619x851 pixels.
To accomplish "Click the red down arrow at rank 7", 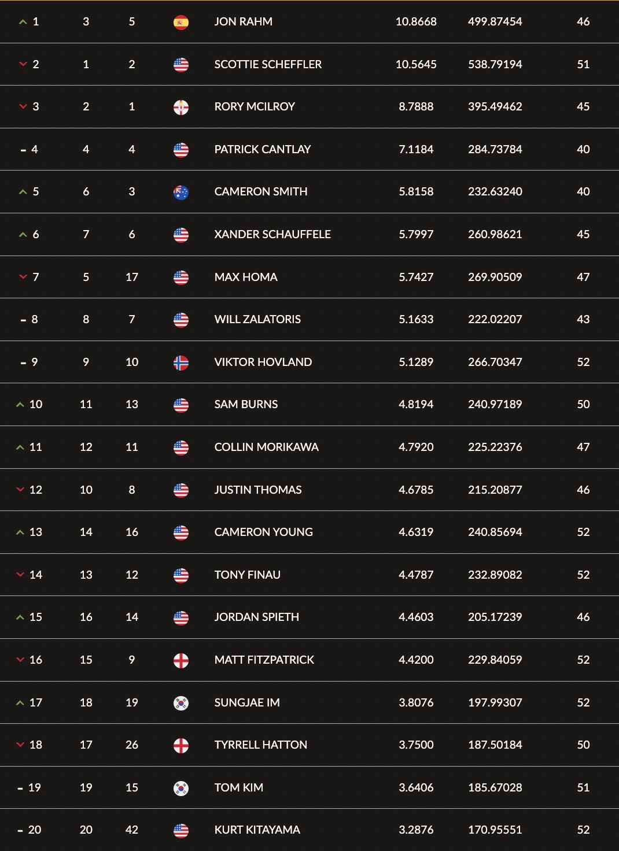I will (x=23, y=277).
